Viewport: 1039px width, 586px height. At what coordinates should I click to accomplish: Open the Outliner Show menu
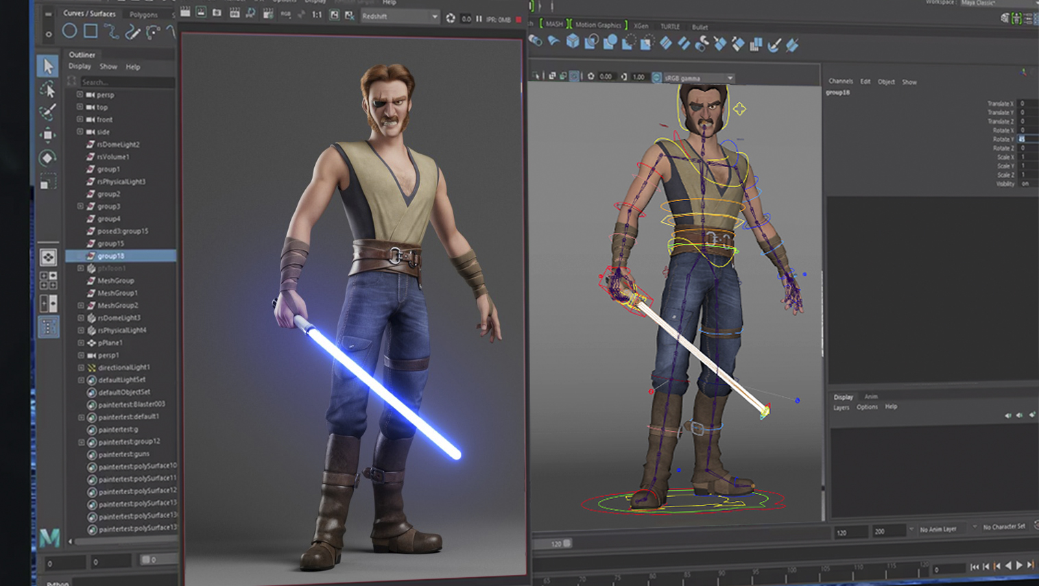pyautogui.click(x=108, y=67)
